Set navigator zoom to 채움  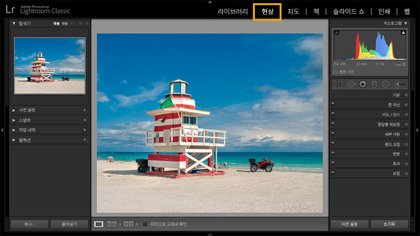pyautogui.click(x=64, y=23)
